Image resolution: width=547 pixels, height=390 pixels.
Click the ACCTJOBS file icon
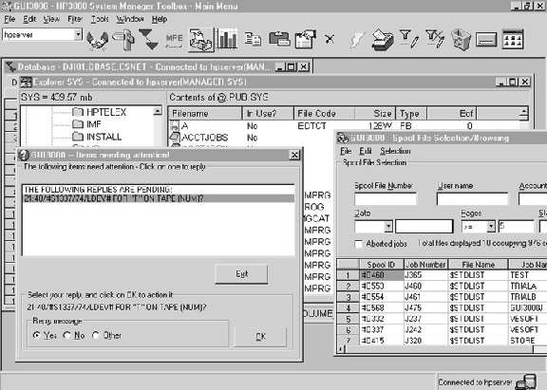click(175, 138)
